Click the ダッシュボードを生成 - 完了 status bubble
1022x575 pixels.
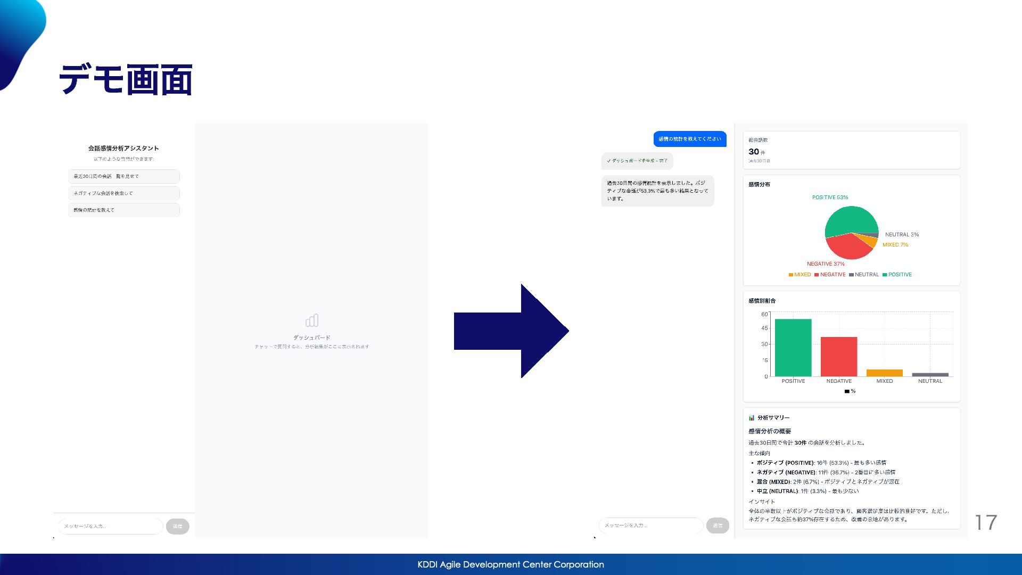[637, 161]
